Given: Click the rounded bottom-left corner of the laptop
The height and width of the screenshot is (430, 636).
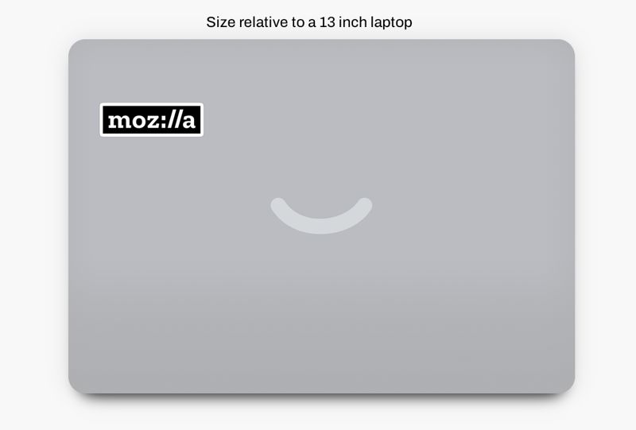Looking at the screenshot, I should 76,385.
